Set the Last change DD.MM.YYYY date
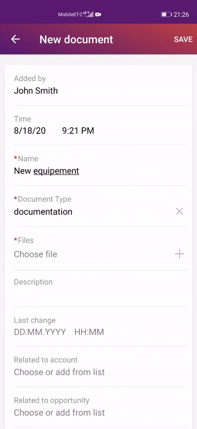 click(x=40, y=332)
